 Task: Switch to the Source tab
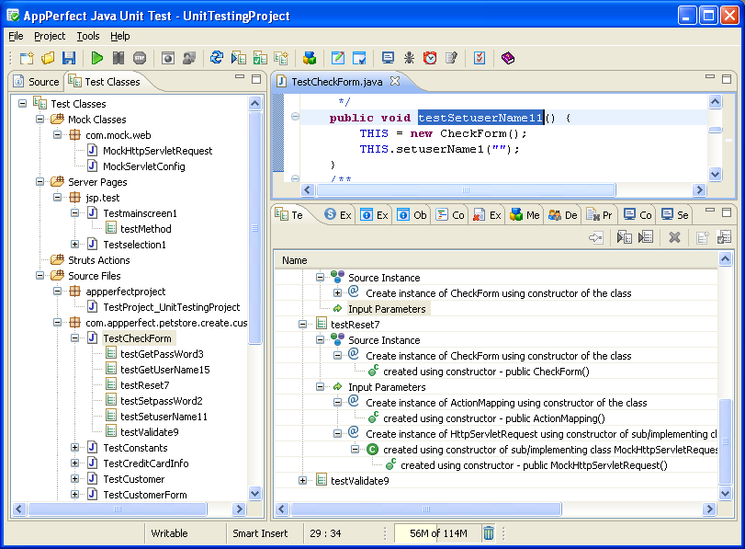[x=37, y=82]
